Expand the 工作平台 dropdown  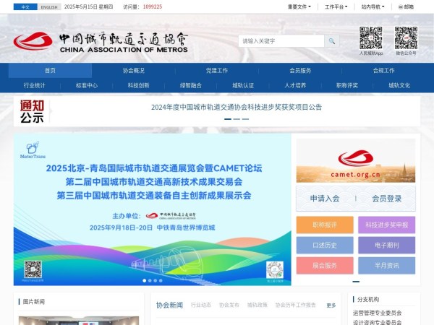click(x=336, y=6)
